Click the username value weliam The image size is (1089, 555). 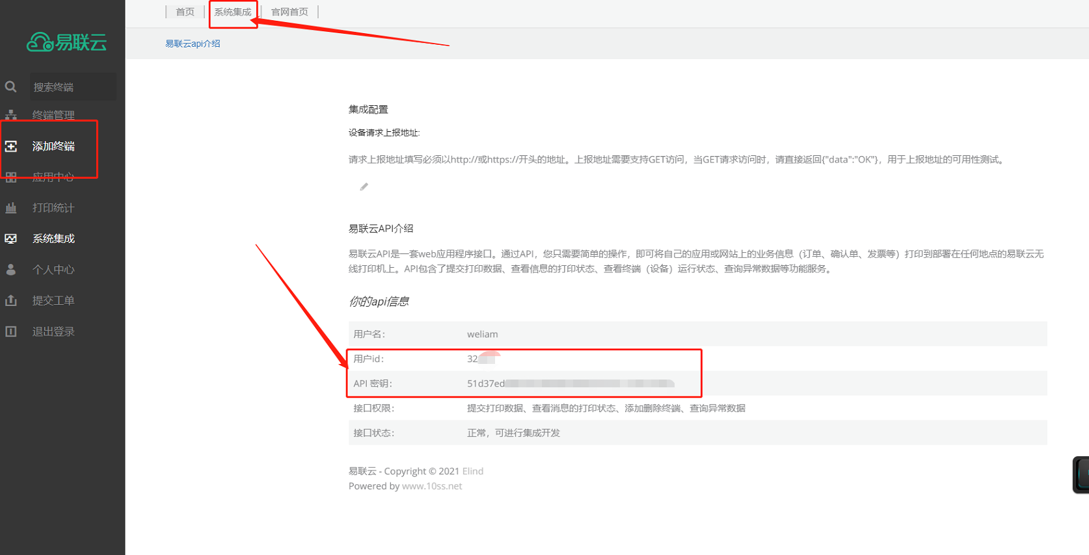click(x=482, y=334)
